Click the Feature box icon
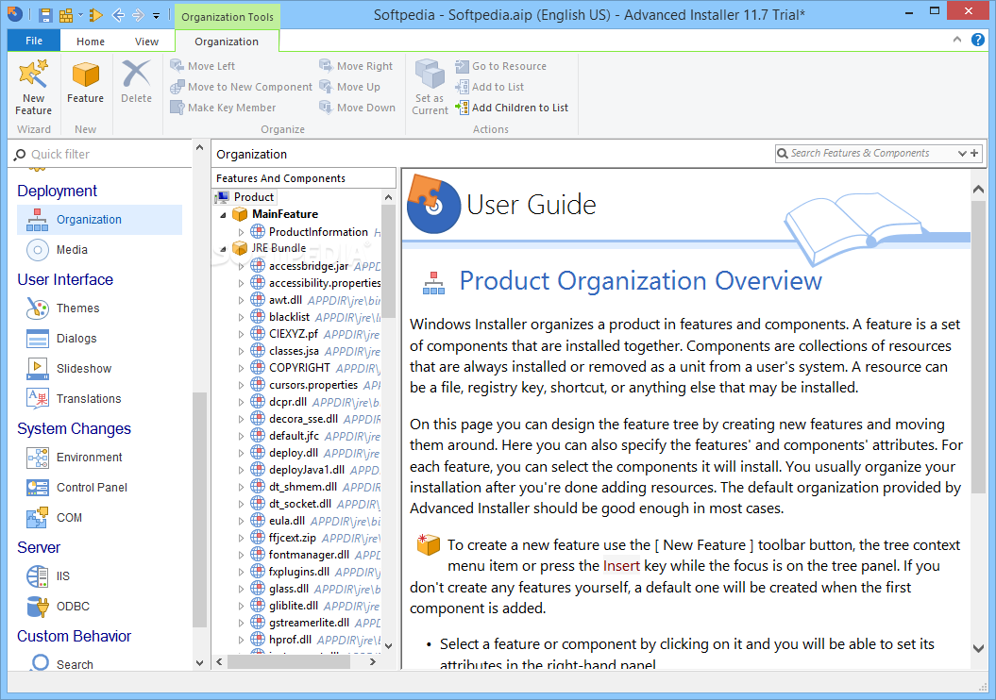 click(85, 75)
